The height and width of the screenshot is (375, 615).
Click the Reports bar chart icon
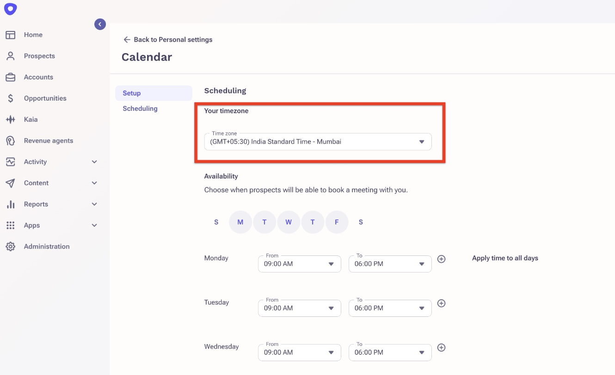(10, 204)
